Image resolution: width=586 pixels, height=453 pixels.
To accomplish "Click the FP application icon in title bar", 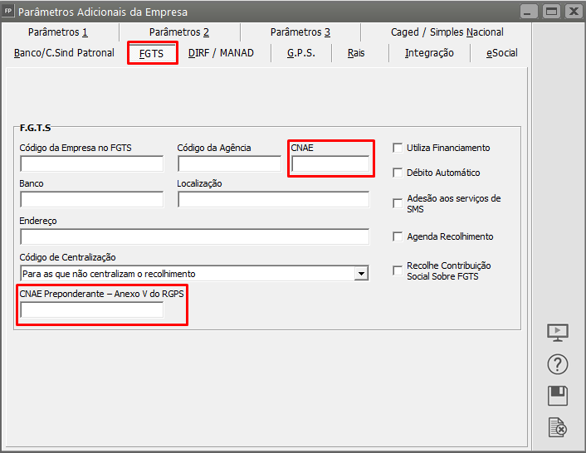I will coord(7,12).
